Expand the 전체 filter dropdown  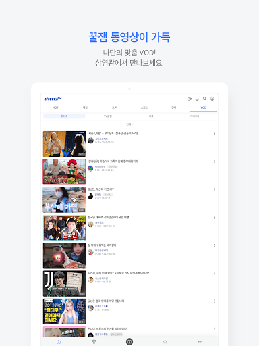[129, 124]
